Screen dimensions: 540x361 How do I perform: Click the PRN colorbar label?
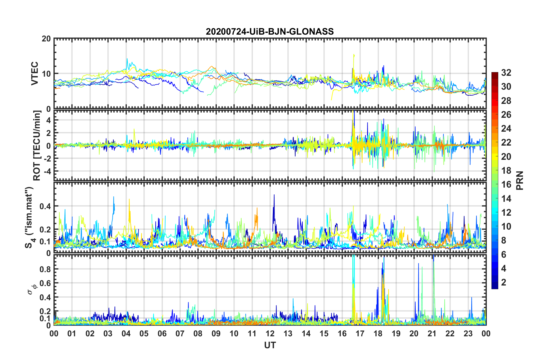[520, 180]
